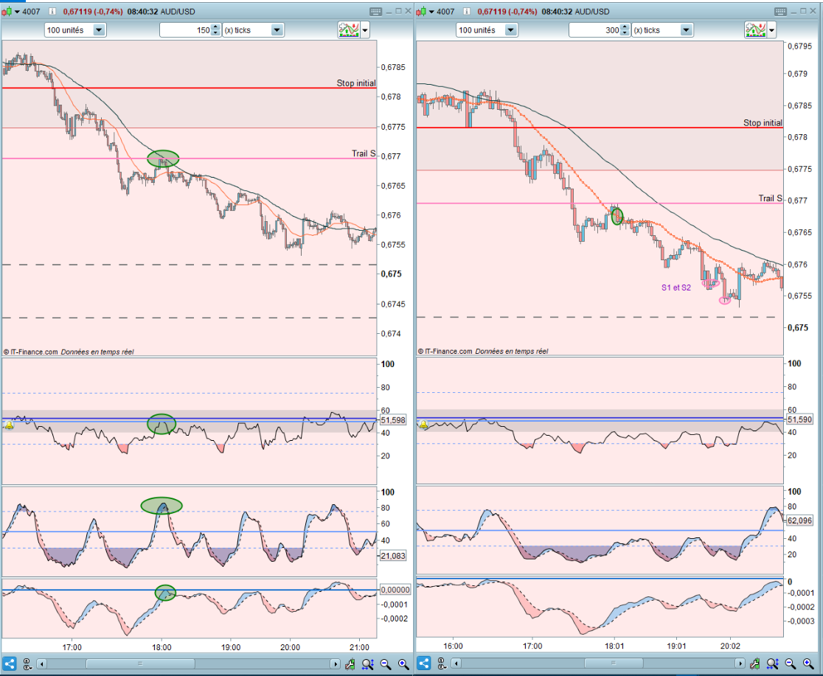Viewport: 823px width, 676px height.
Task: Decrease the 150 tick value with down arrow
Action: click(215, 34)
